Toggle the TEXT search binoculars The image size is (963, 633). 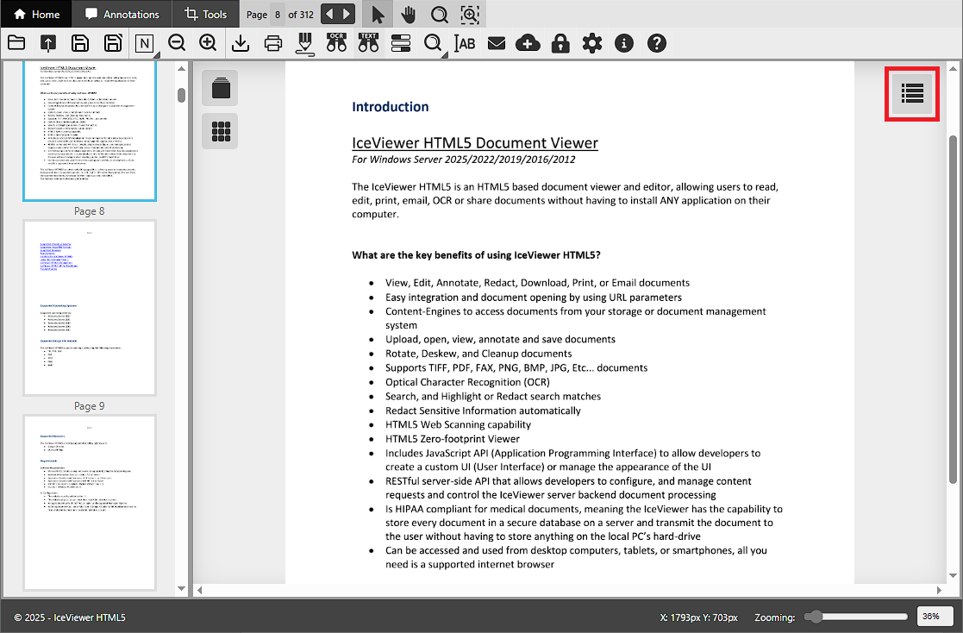(368, 43)
